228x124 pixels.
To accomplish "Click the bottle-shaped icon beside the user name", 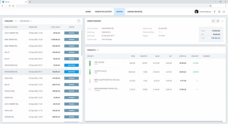I will click(x=214, y=12).
